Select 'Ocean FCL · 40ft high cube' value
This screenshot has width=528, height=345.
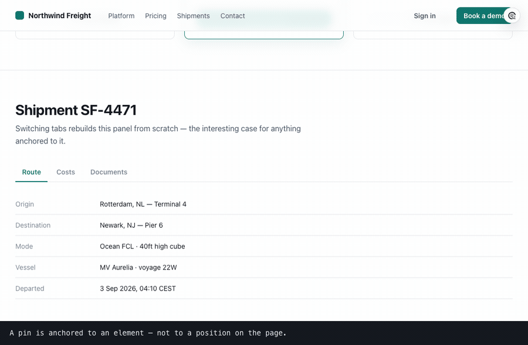pyautogui.click(x=143, y=247)
